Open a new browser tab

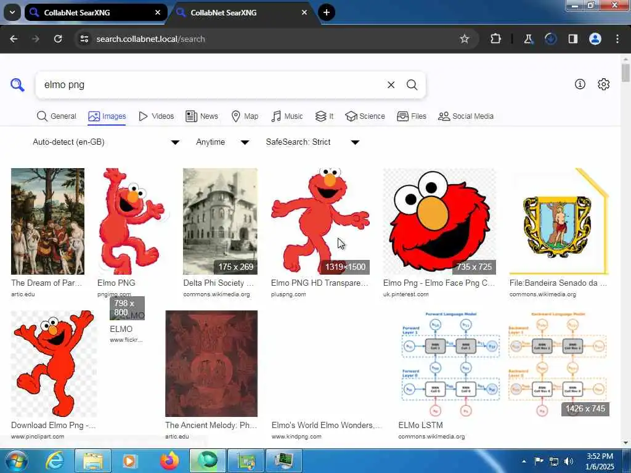point(327,12)
